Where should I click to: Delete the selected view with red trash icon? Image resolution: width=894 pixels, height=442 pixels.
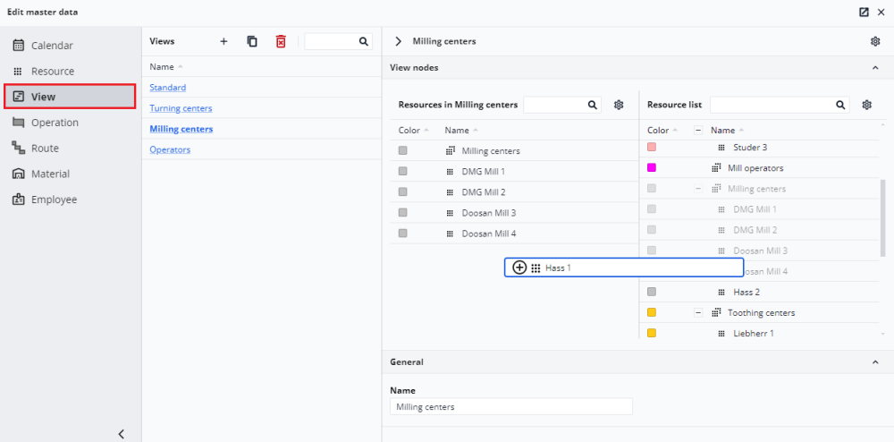tap(281, 42)
